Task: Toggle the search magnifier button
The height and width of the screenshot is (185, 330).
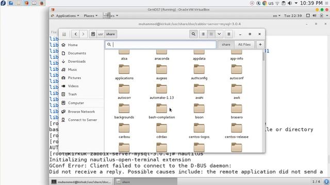Action: click(x=193, y=34)
